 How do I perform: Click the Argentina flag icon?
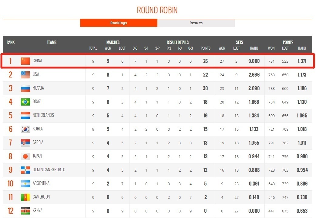[x=25, y=184]
